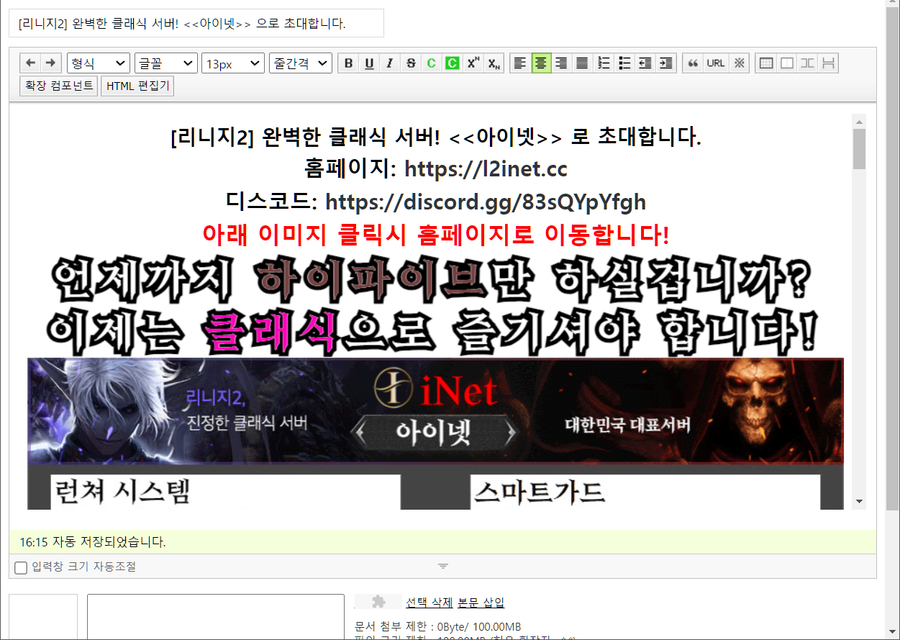Apply subscript formatting
Viewport: 900px width, 640px height.
click(494, 63)
